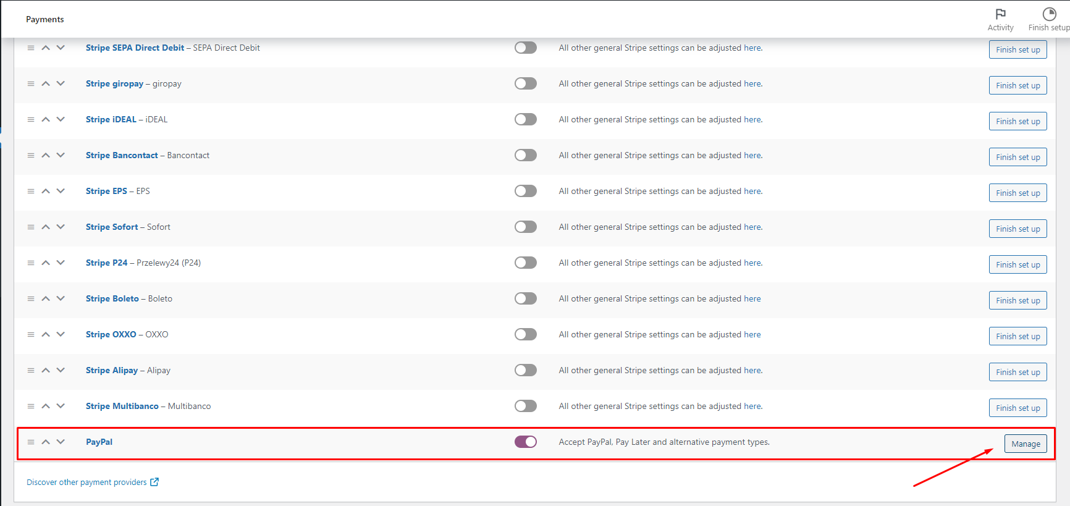Enable the Stripe iDEAL toggle
Viewport: 1070px width, 506px height.
pyautogui.click(x=526, y=119)
